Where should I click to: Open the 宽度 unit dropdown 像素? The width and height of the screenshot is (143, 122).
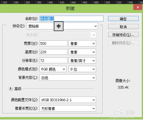point(82,43)
